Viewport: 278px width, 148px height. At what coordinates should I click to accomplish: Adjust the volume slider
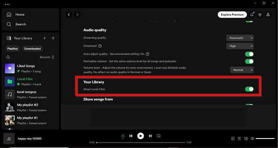pyautogui.click(x=265, y=139)
